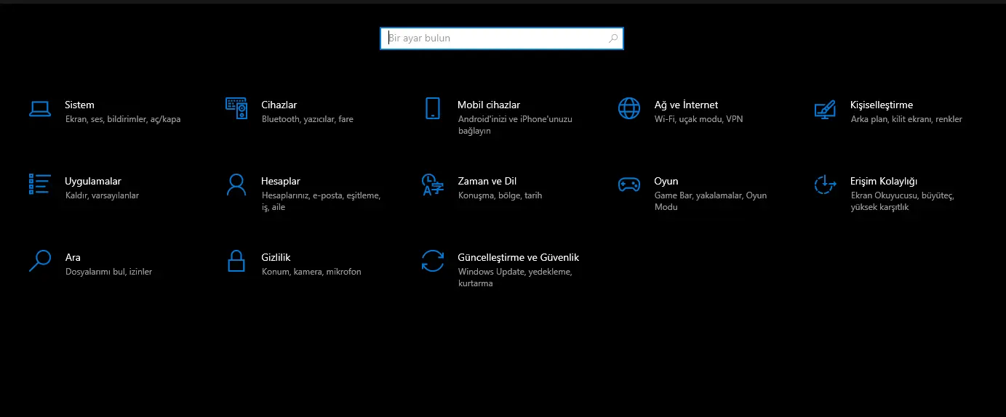
Task: Click the person icon for Hesaplar
Action: (236, 185)
